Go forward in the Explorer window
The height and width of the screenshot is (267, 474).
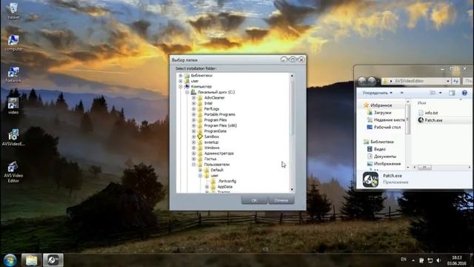pos(372,81)
